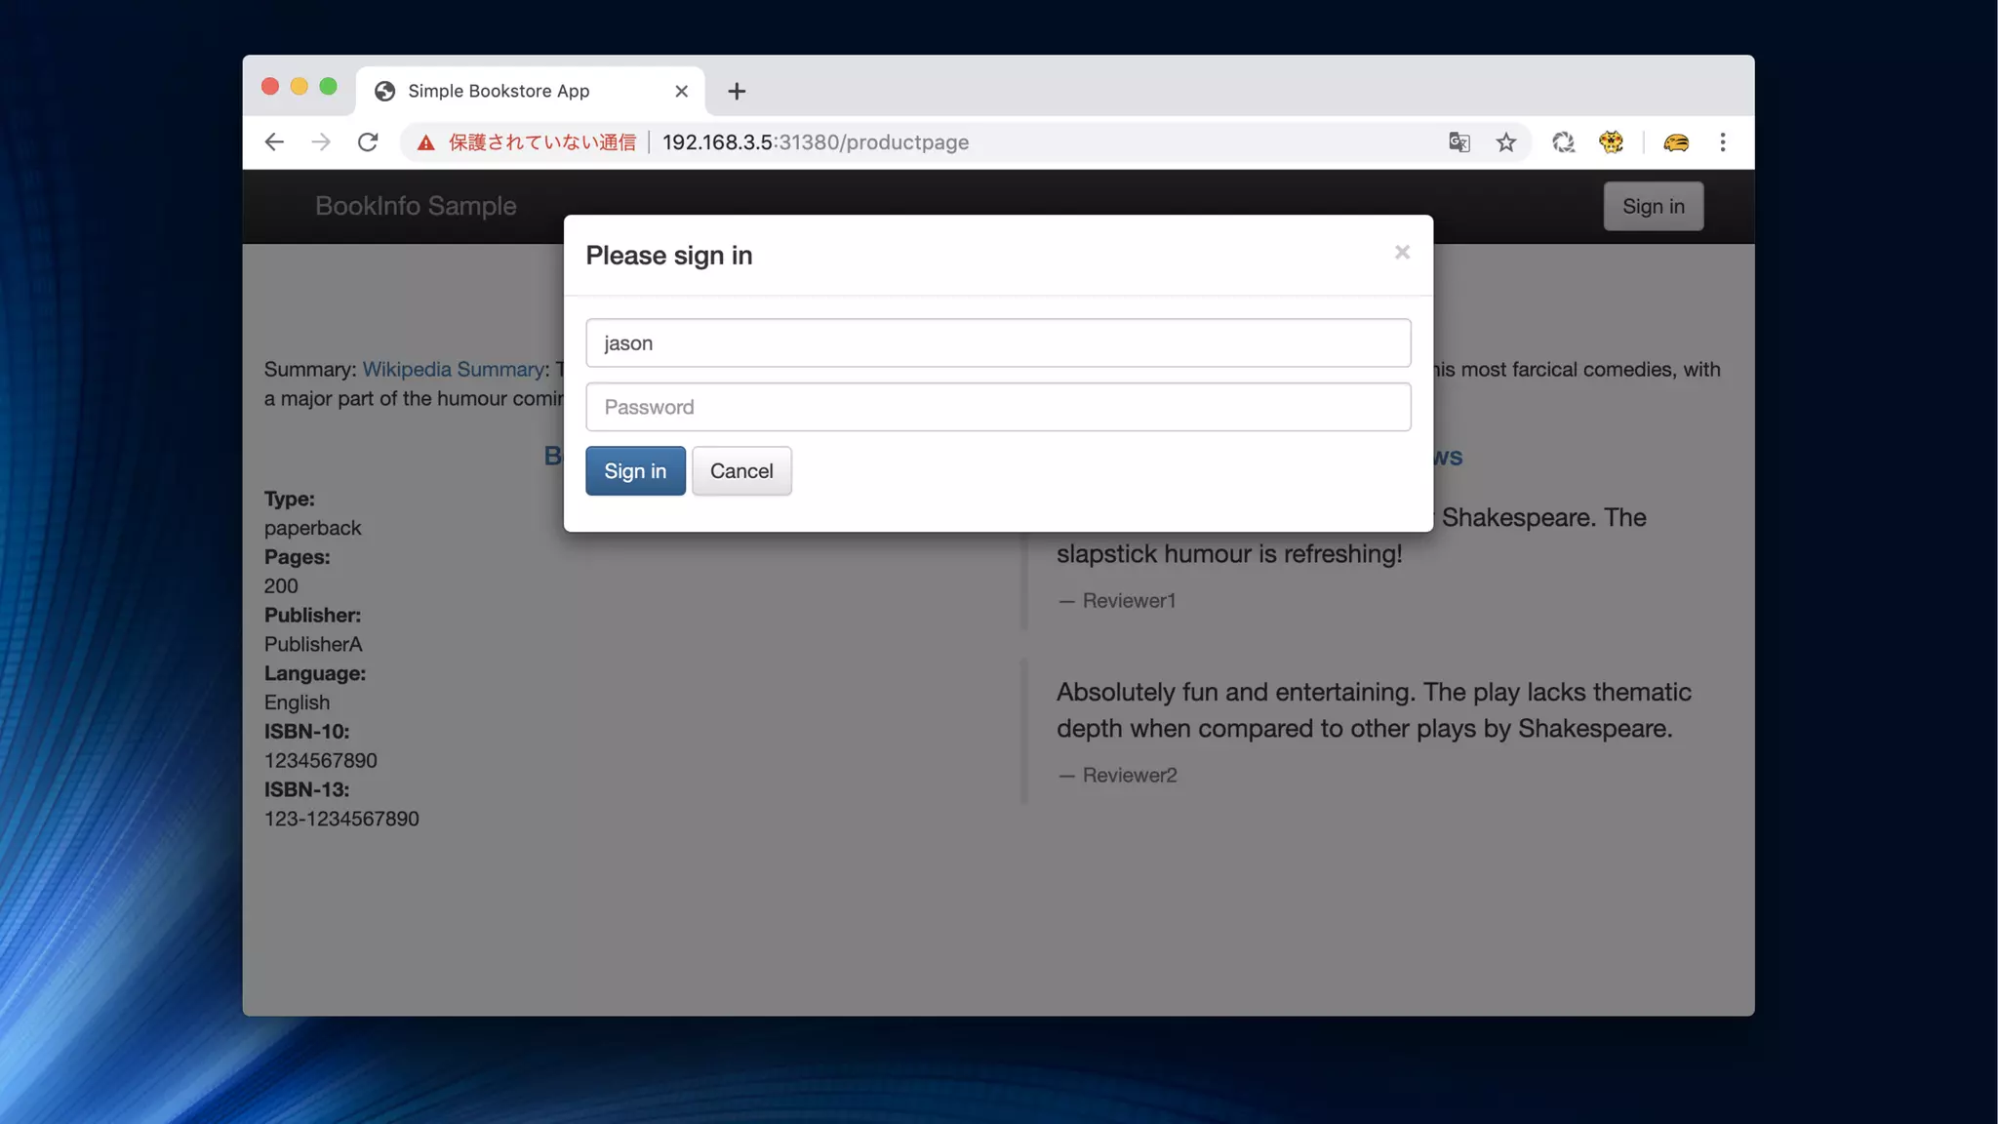
Task: Click the browser back arrow
Action: 274,142
